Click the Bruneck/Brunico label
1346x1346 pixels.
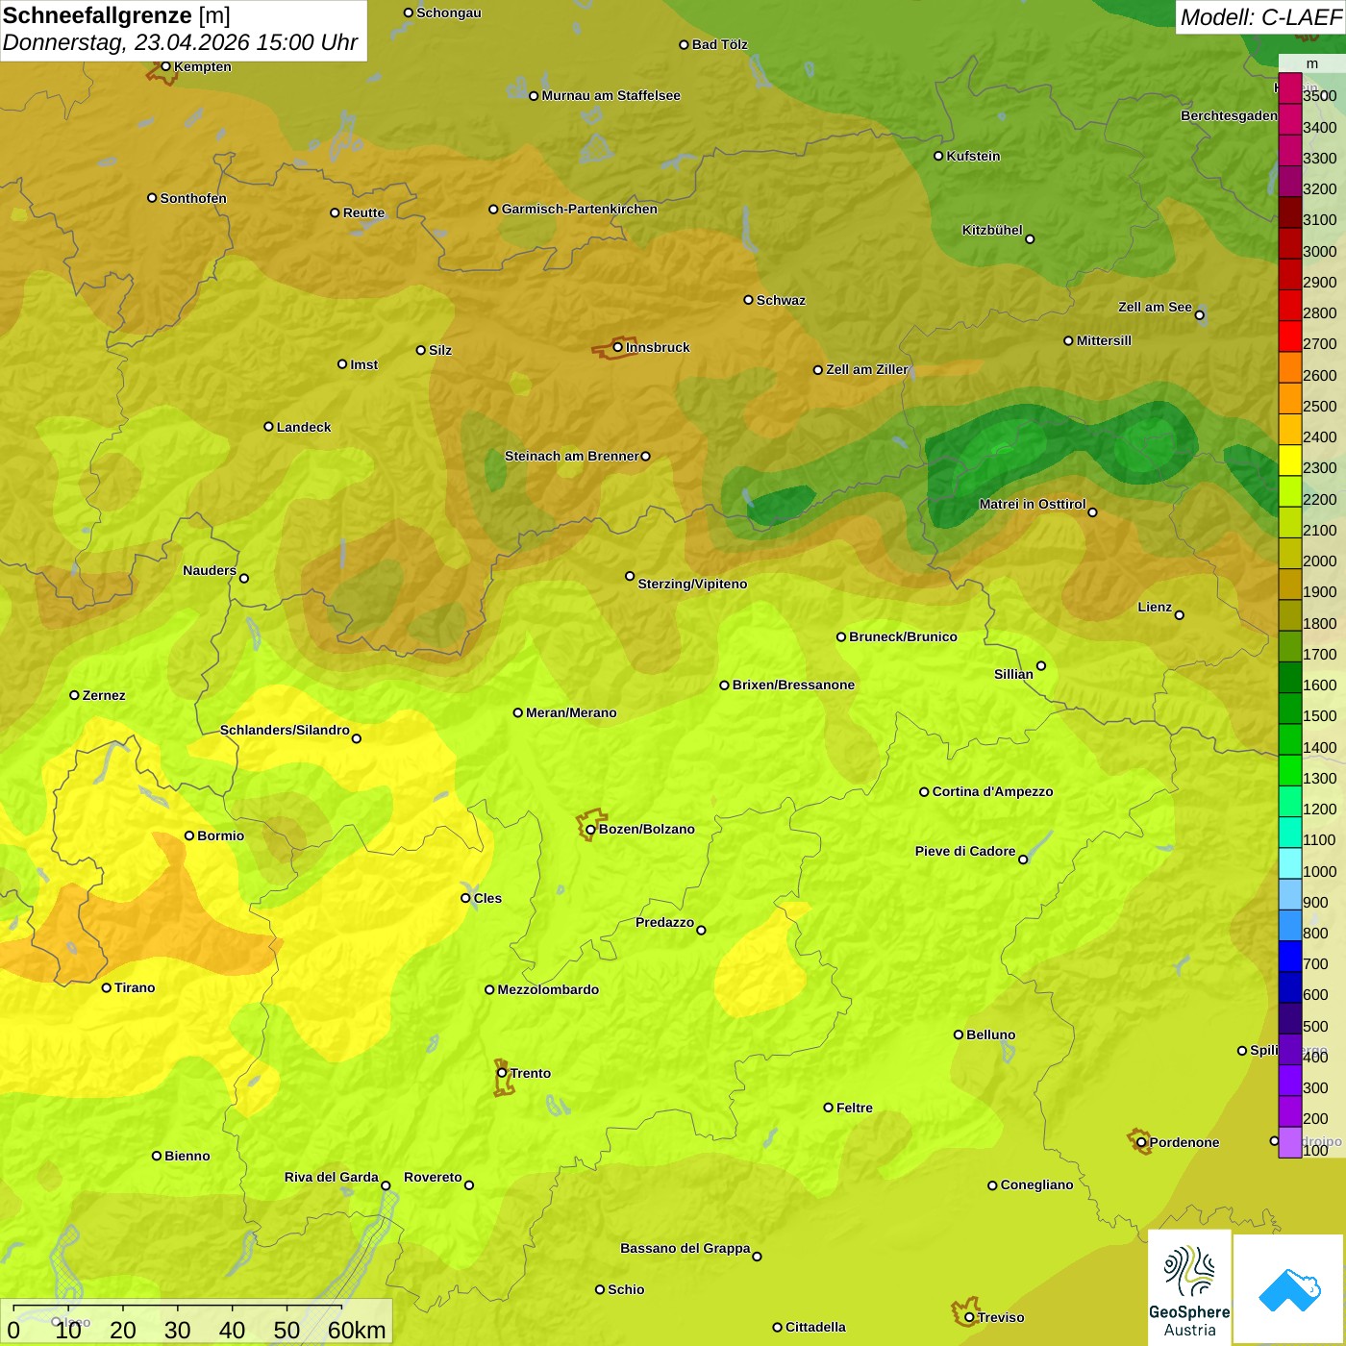click(x=903, y=636)
